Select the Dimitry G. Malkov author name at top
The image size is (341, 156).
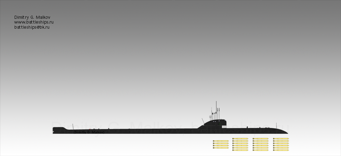32,17
